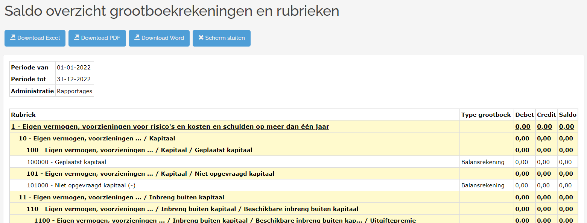Open rubriek 1 Eigen vermogen link
The width and height of the screenshot is (587, 223).
coord(169,127)
